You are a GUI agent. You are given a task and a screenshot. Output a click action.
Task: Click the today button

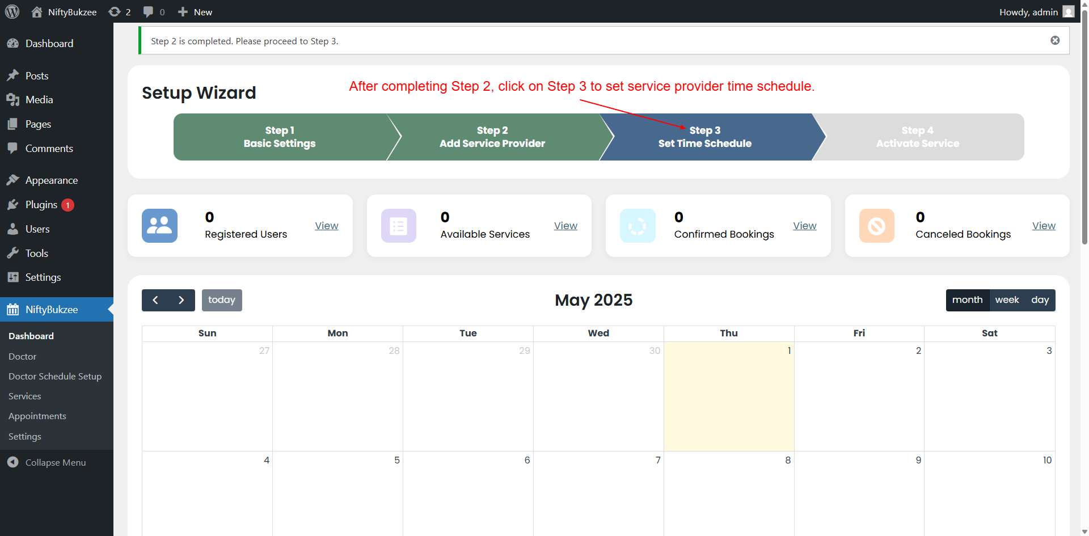coord(222,300)
